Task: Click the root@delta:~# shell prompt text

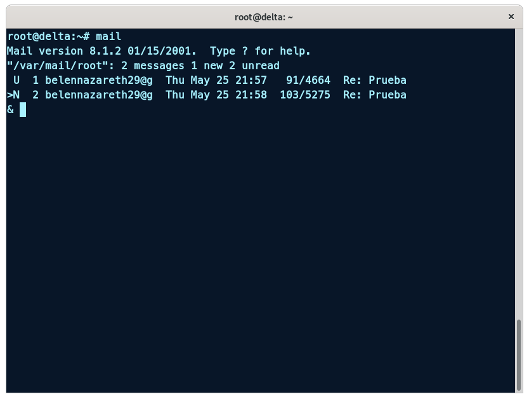Action: [48, 36]
